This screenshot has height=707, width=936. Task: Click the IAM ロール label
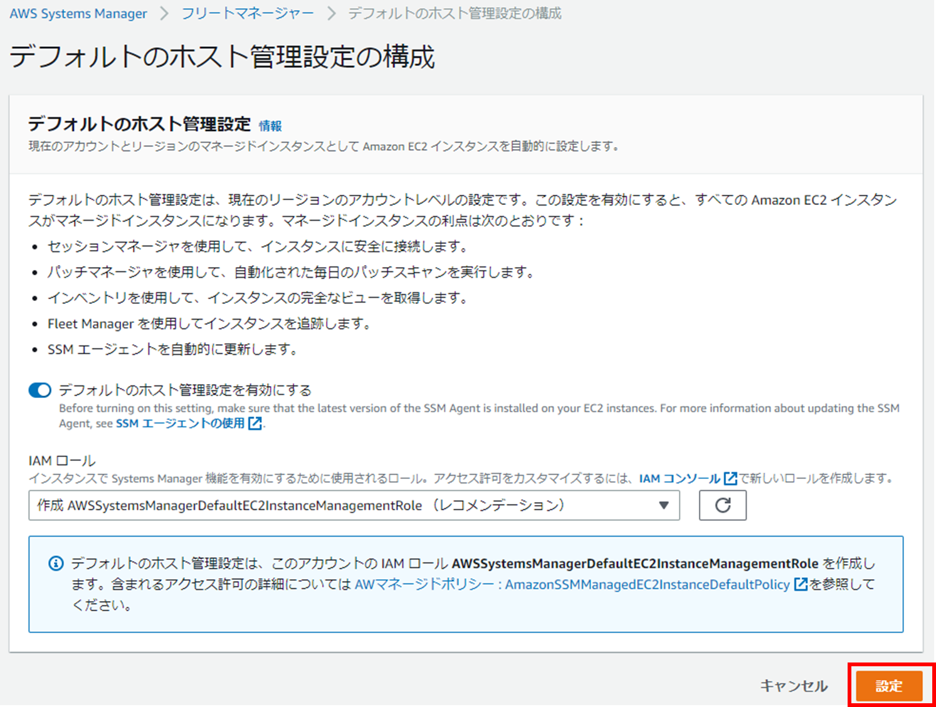click(62, 461)
